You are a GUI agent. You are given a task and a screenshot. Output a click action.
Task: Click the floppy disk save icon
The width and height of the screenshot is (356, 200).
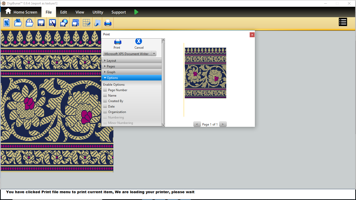[41, 23]
